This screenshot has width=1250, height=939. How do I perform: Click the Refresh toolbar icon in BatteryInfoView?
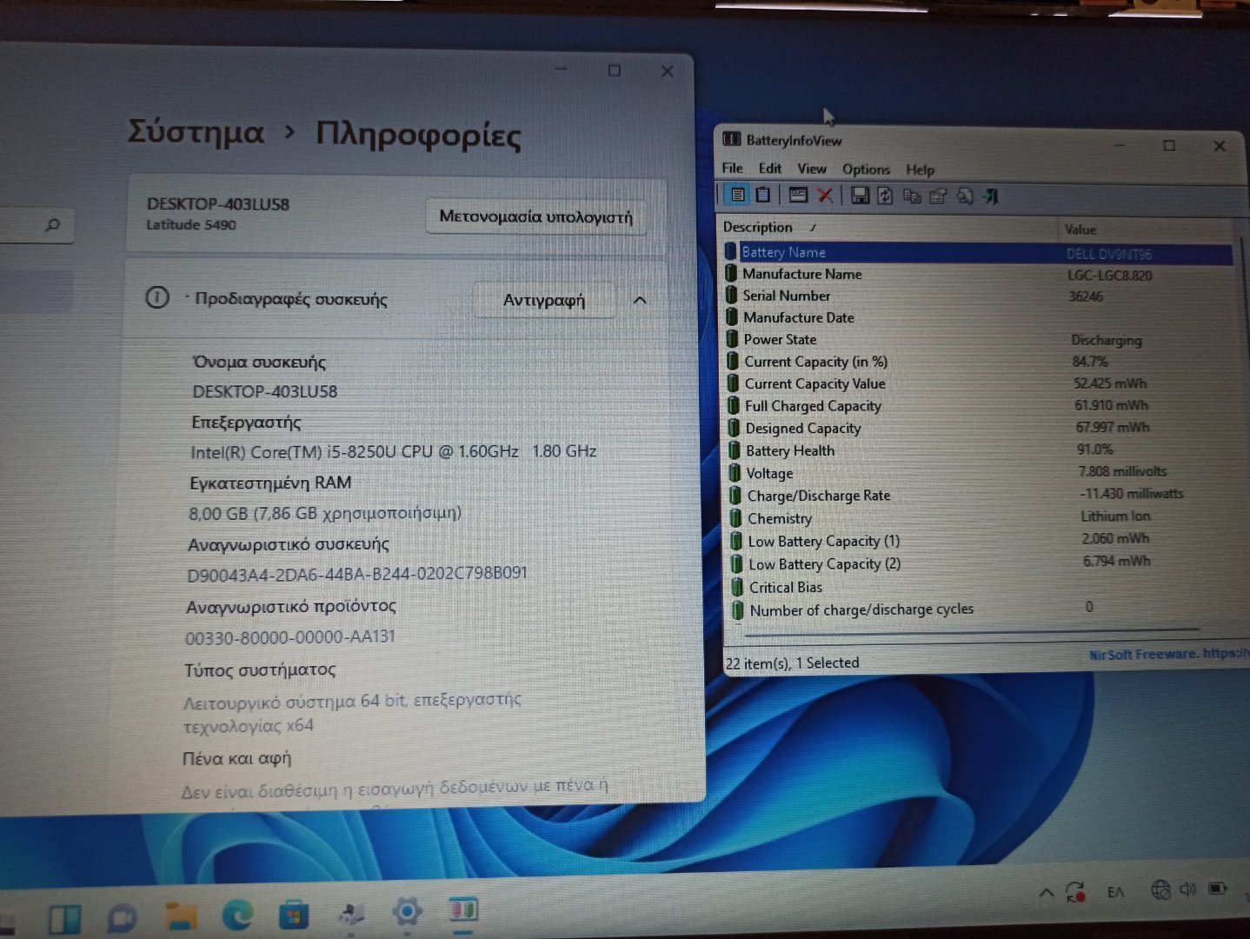pos(885,196)
